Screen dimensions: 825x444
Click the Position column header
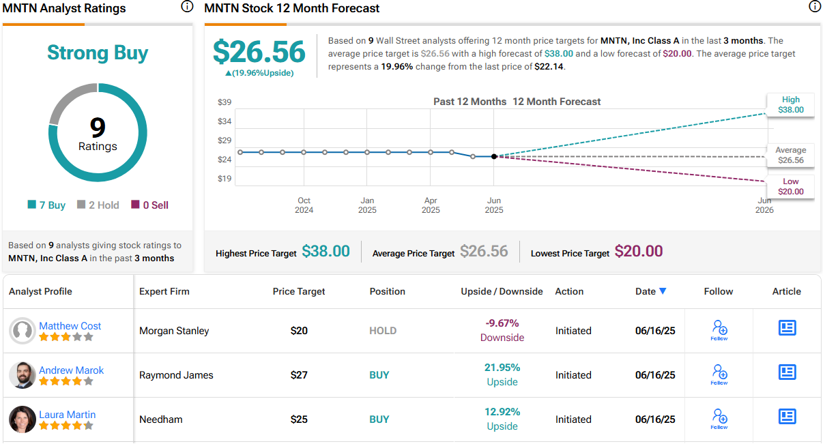point(388,291)
